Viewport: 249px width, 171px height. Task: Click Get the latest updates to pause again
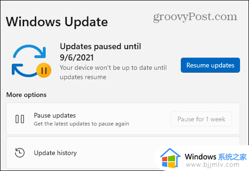pyautogui.click(x=81, y=124)
